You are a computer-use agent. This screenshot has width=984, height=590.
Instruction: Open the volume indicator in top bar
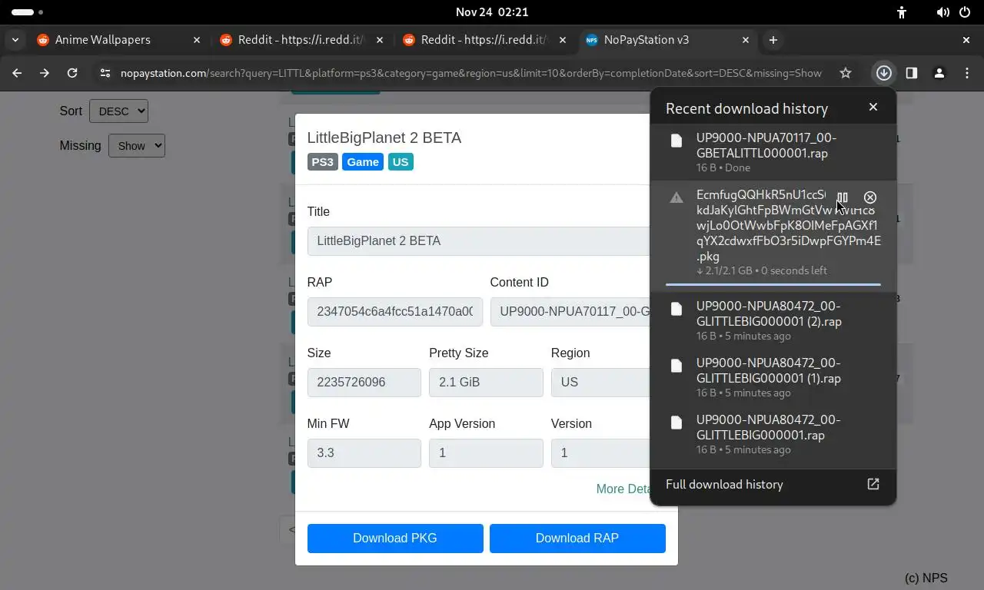942,12
